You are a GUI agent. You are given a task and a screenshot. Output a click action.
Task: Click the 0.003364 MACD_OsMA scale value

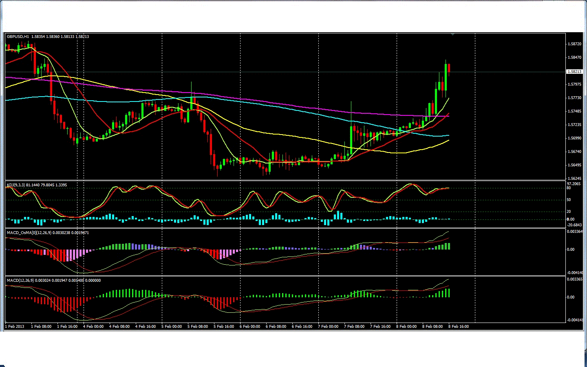pyautogui.click(x=576, y=232)
